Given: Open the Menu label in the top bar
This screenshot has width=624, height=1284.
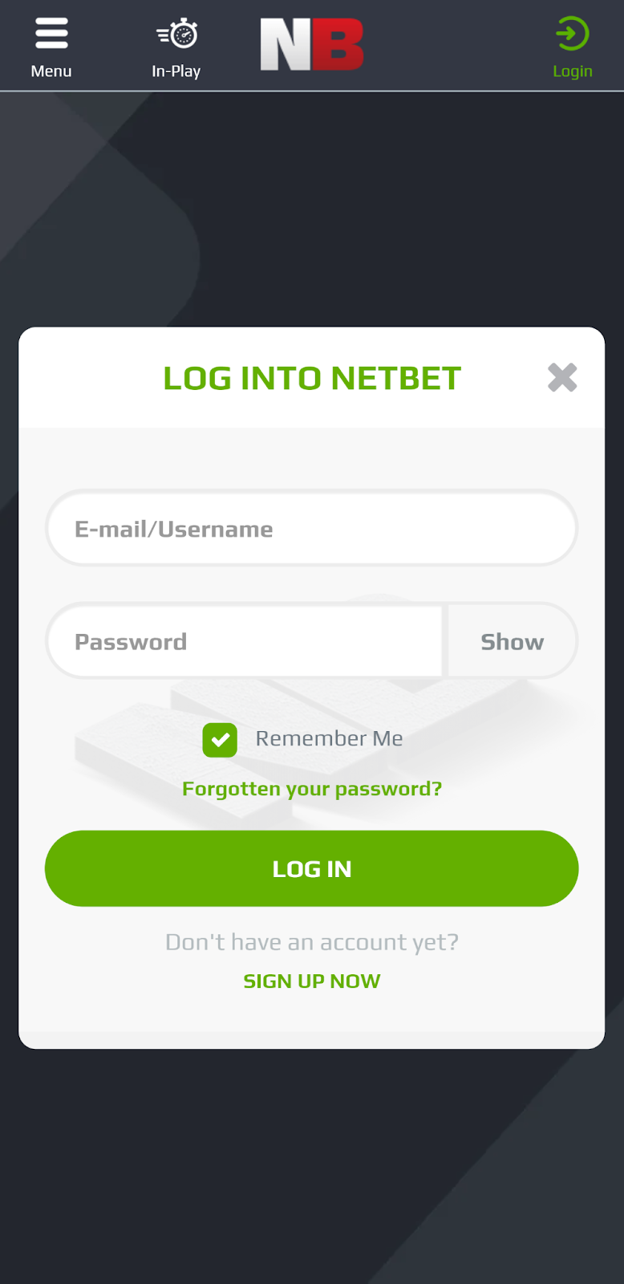Looking at the screenshot, I should pyautogui.click(x=51, y=71).
